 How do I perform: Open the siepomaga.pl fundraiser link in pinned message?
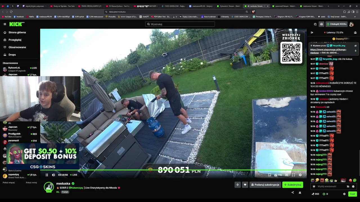click(328, 51)
